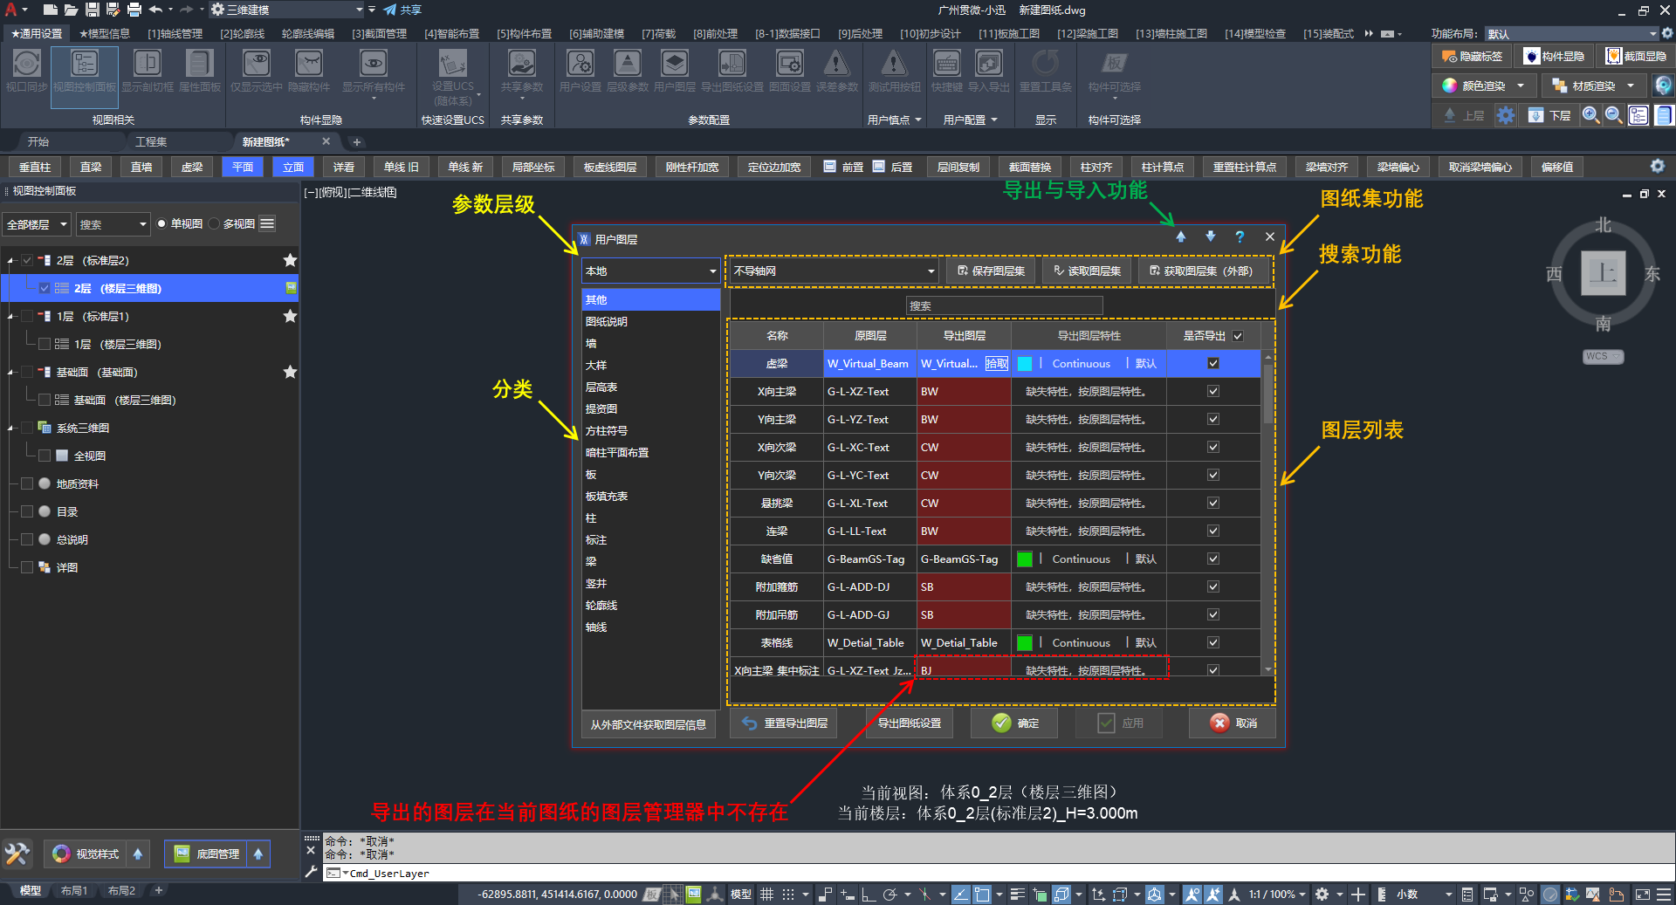Click the up arrow icon in dialog title
This screenshot has height=905, width=1676.
(1180, 237)
